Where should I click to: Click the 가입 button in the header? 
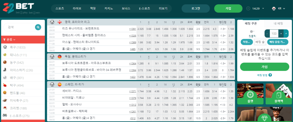pyautogui.click(x=228, y=8)
